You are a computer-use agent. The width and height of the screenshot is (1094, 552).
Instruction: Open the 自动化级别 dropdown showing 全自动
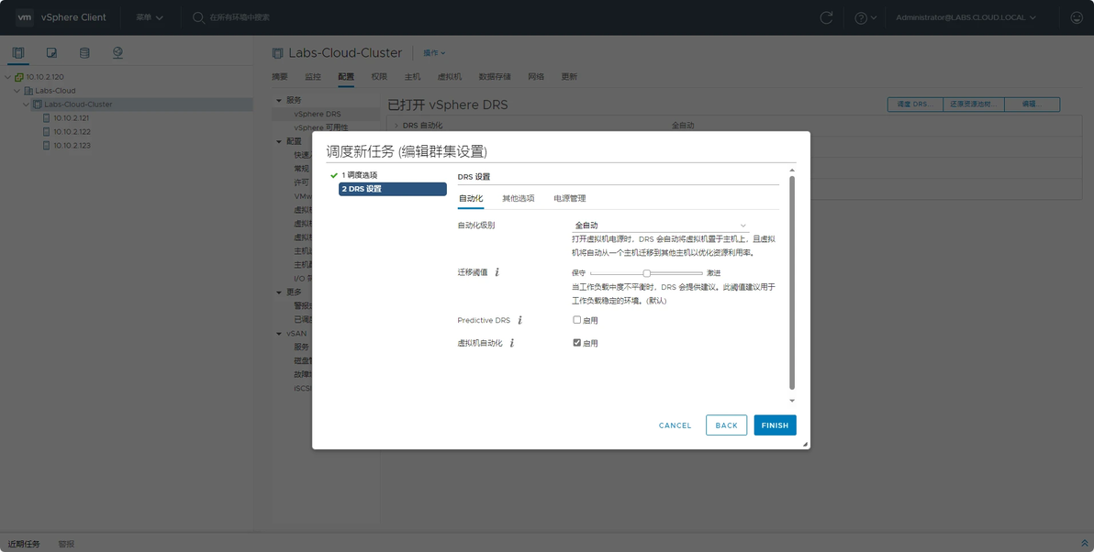coord(660,226)
